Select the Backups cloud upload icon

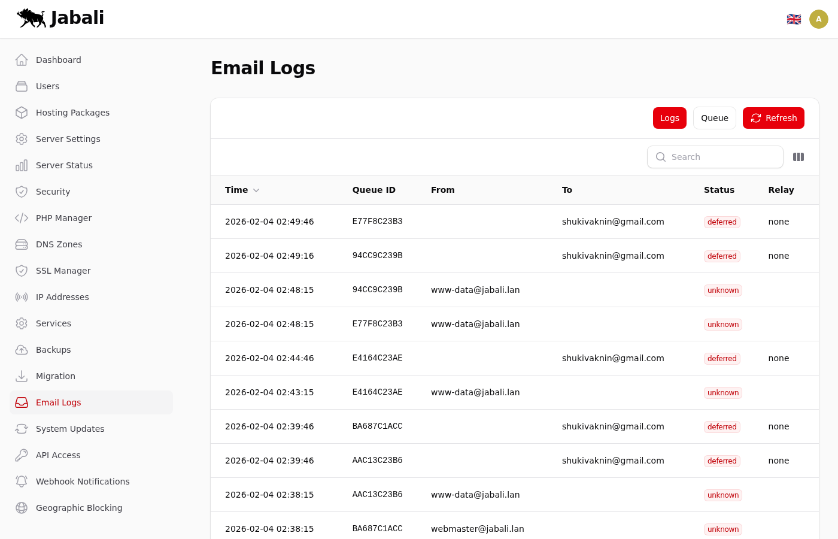click(22, 350)
